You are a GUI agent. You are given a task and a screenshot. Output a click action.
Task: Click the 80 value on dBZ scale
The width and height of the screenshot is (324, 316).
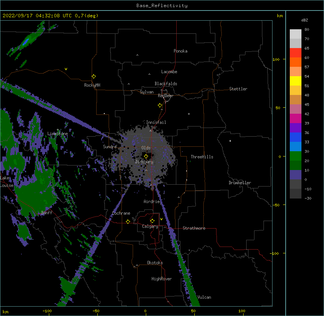pyautogui.click(x=307, y=30)
